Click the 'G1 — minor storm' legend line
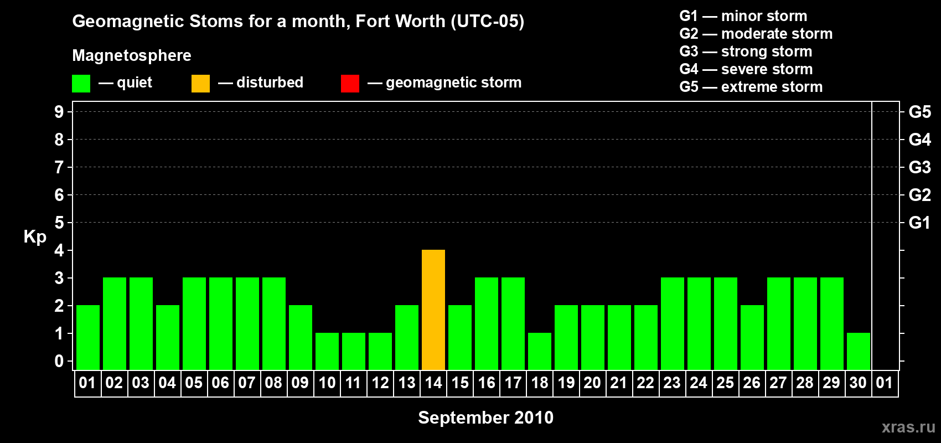This screenshot has height=443, width=941. coord(743,16)
